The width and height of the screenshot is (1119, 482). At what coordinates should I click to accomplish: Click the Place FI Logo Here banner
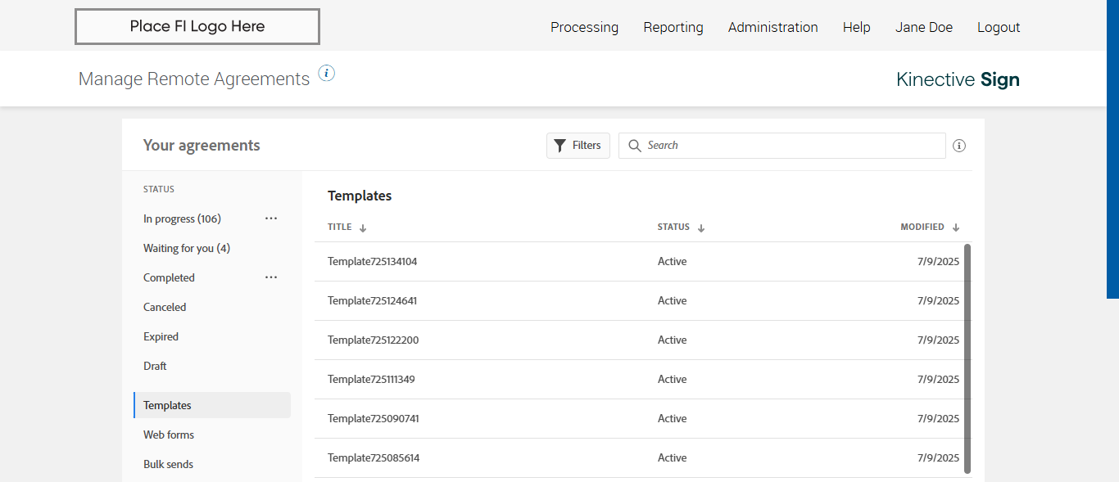click(197, 26)
